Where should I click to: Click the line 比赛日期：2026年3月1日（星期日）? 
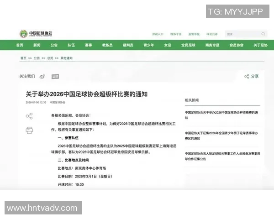85,177
